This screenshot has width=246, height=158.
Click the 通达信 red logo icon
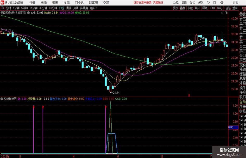click(2, 3)
